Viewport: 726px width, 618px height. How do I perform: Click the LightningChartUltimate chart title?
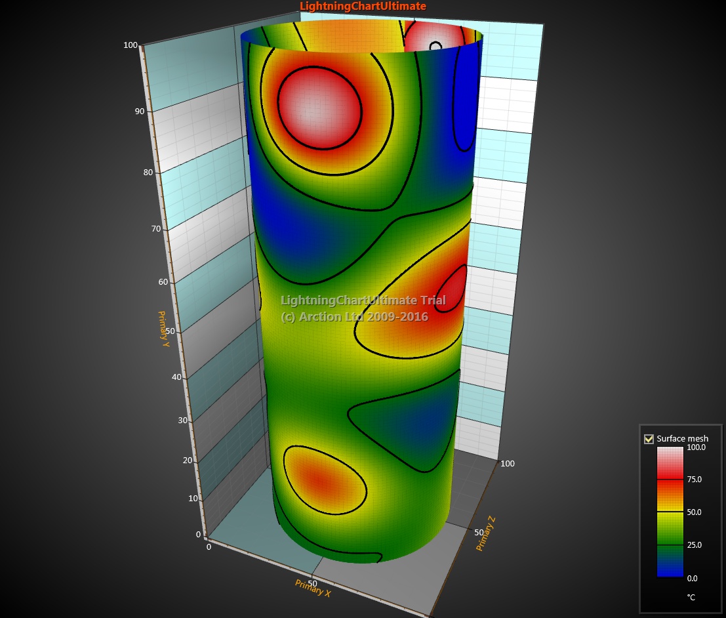click(x=363, y=6)
